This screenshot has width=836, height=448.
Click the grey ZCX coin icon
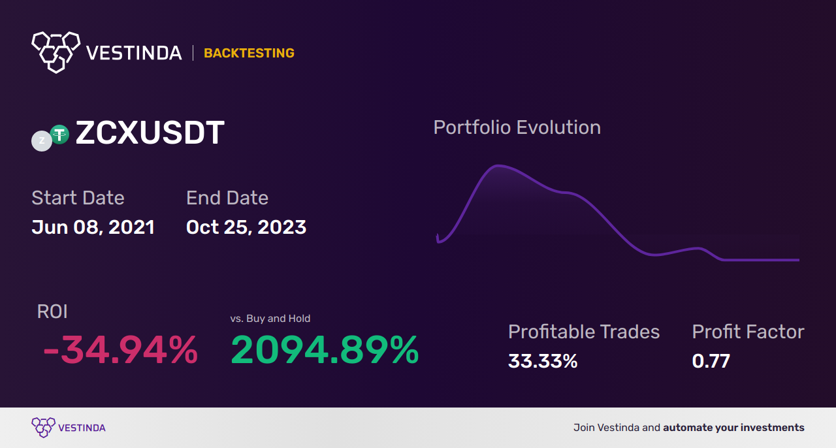coord(42,140)
